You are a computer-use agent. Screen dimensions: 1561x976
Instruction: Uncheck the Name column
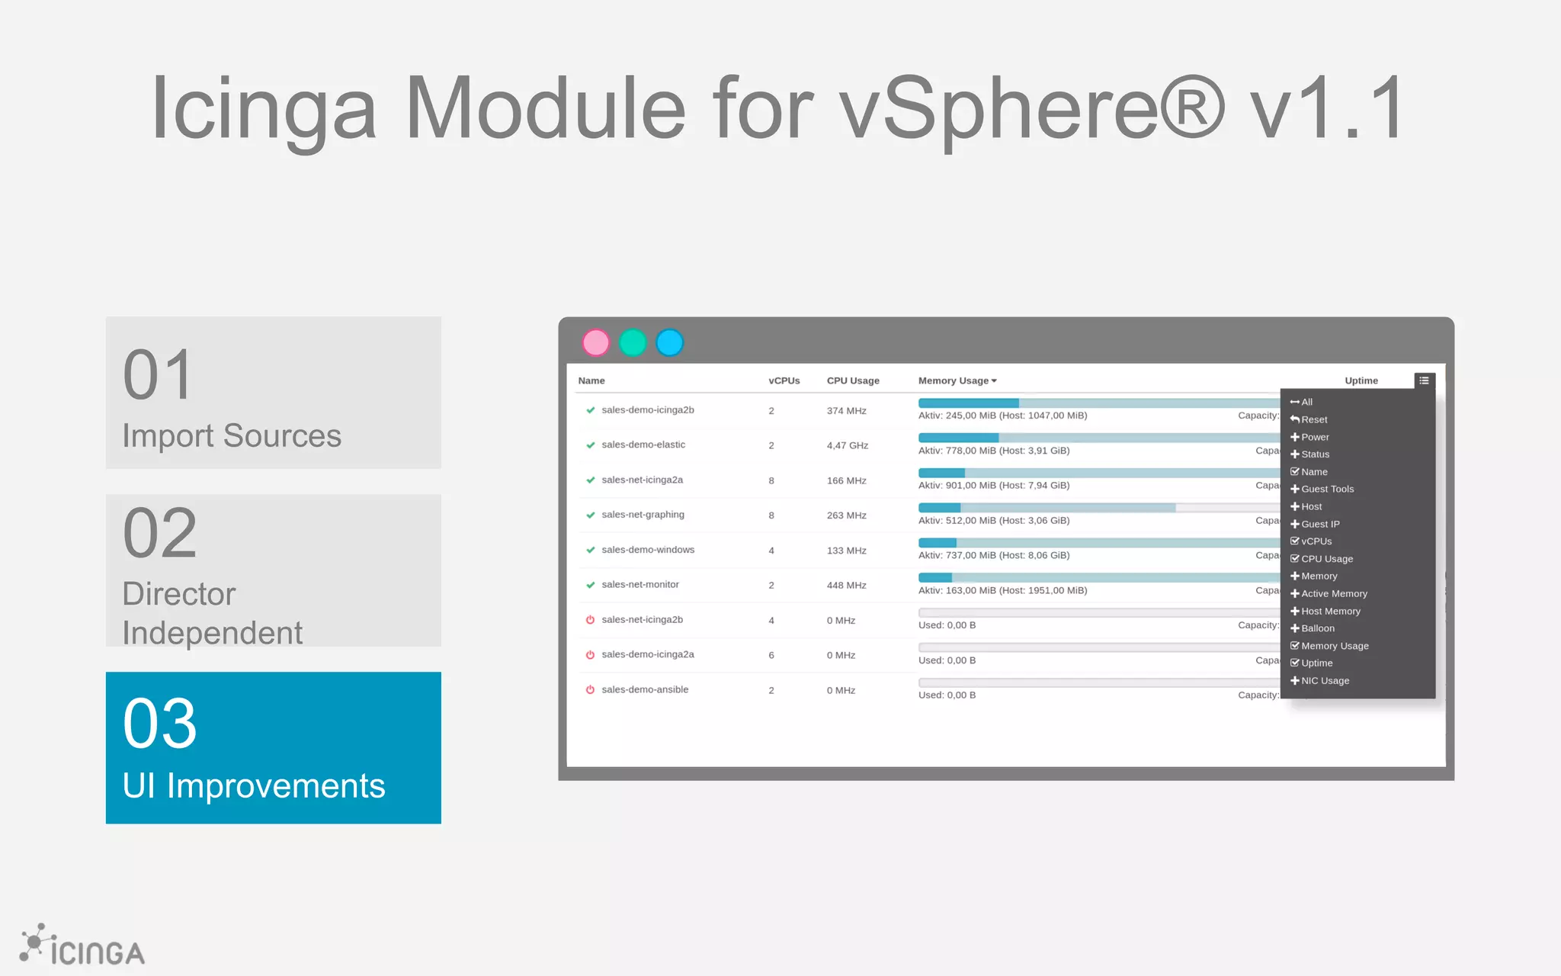coord(1309,472)
